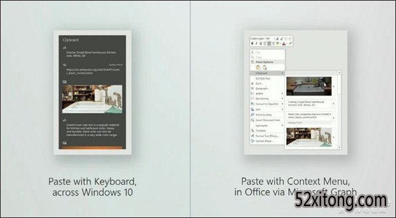Select kitchen sink image in dark Clipboard panel
Screen dimensions: 396x218
92,99
